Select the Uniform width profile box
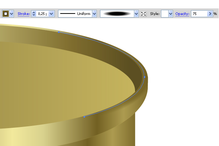This screenshot has width=219, height=146. 75,14
